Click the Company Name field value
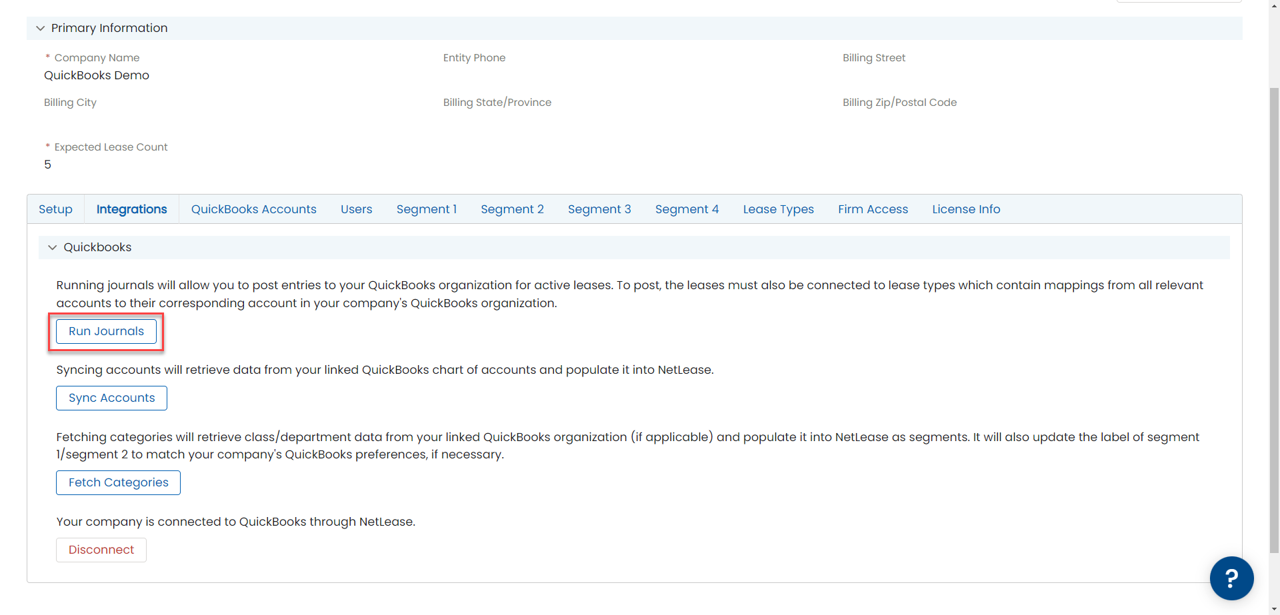The width and height of the screenshot is (1280, 615). pos(97,75)
